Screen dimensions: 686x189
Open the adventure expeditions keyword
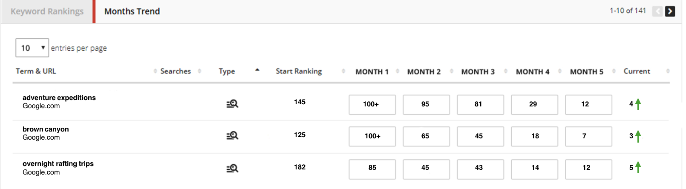click(x=59, y=97)
